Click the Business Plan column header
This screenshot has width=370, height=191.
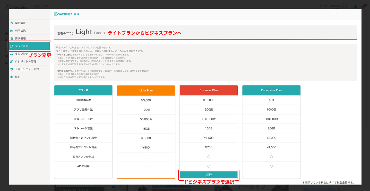[209, 90]
